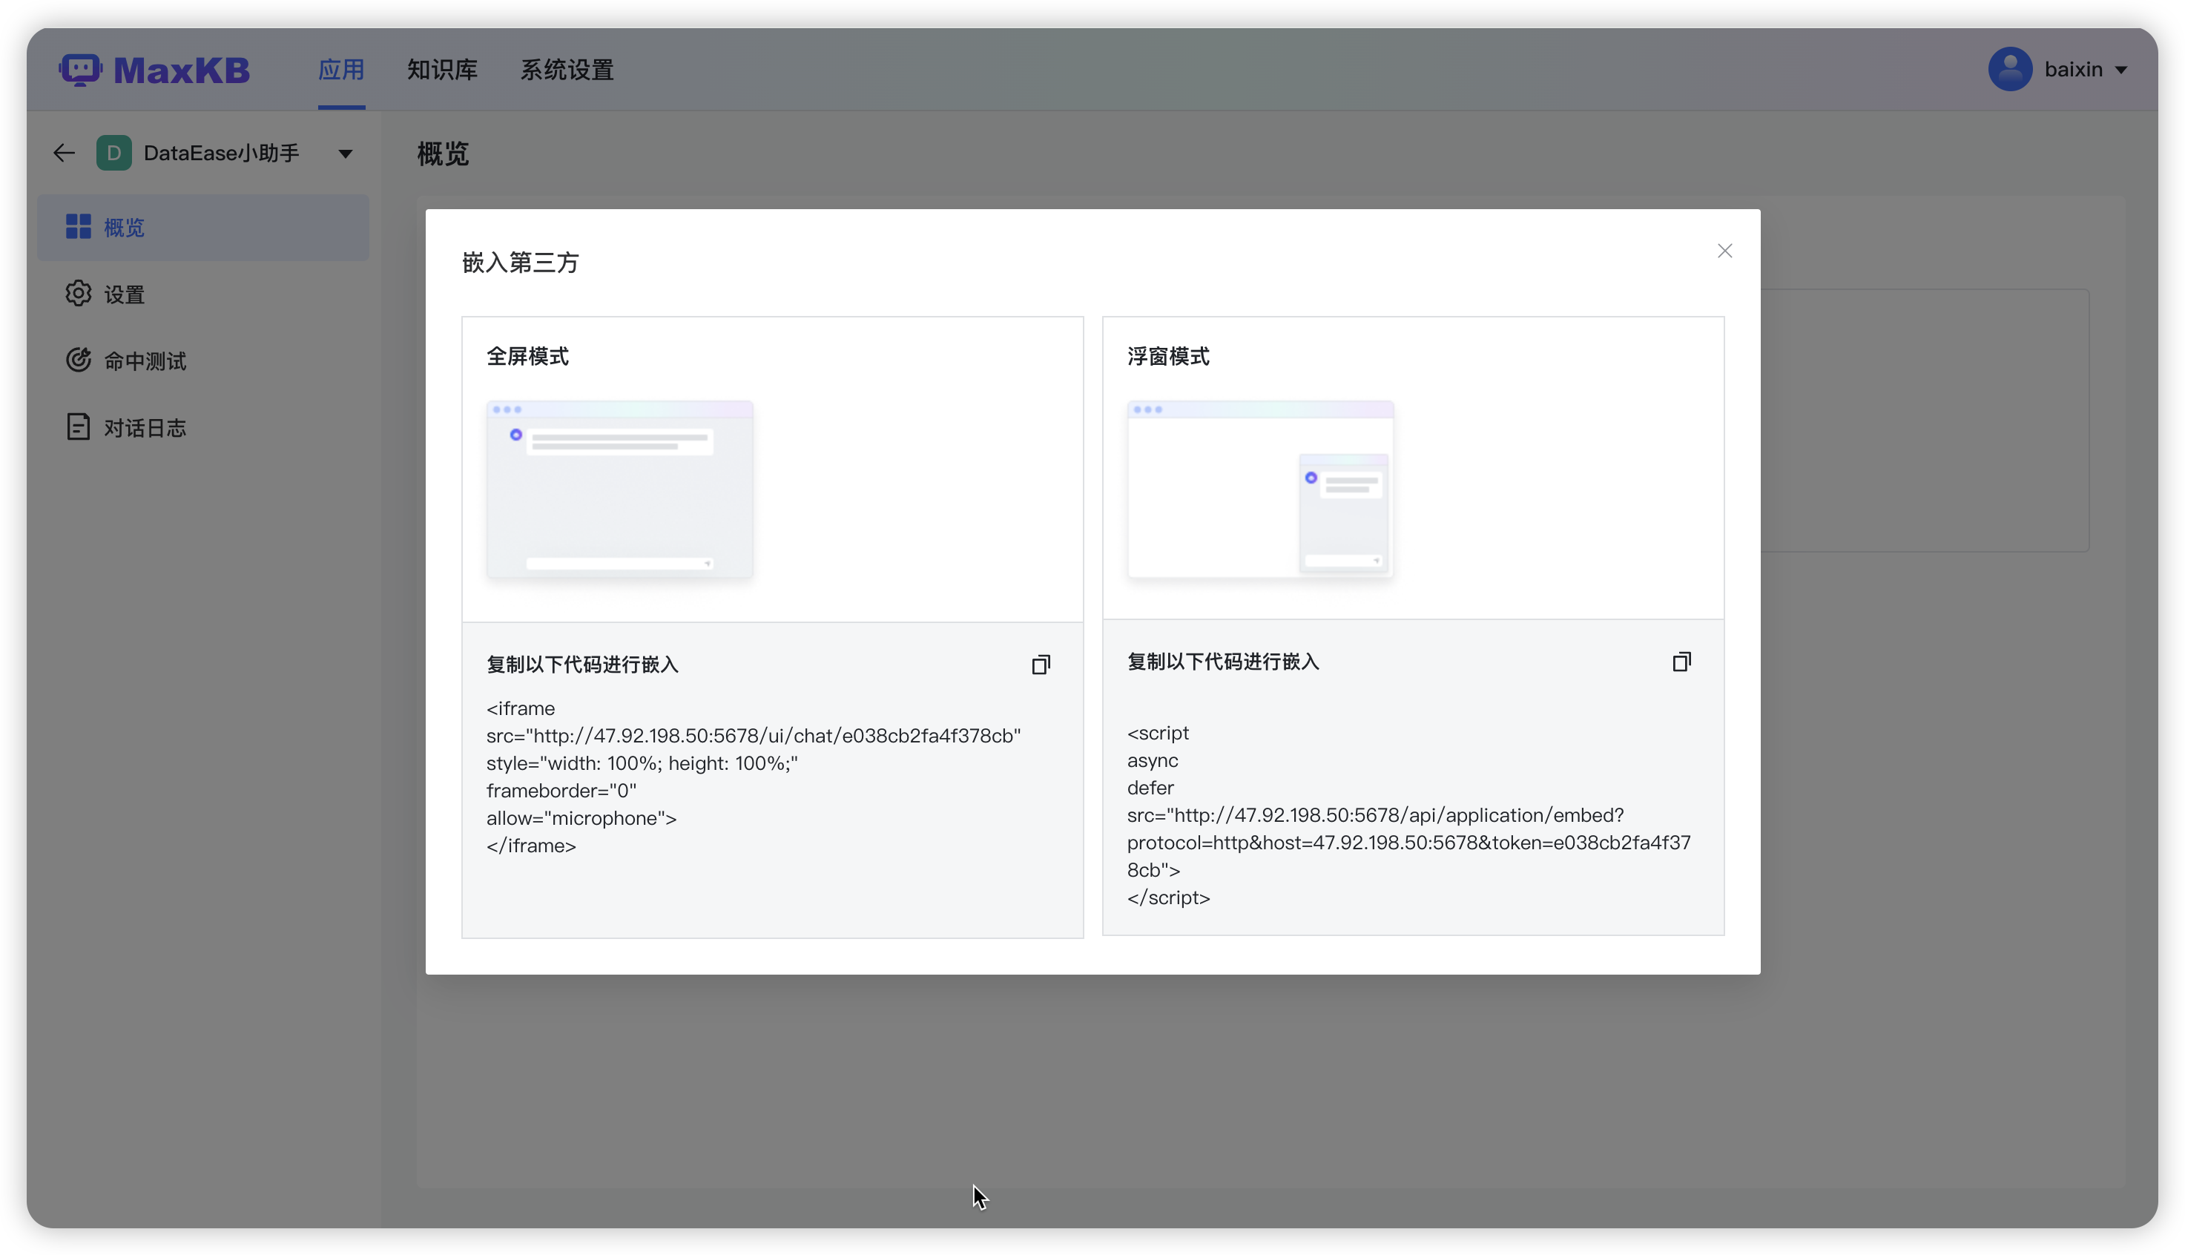The image size is (2185, 1255).
Task: Switch to the 应用 tab
Action: tap(341, 70)
